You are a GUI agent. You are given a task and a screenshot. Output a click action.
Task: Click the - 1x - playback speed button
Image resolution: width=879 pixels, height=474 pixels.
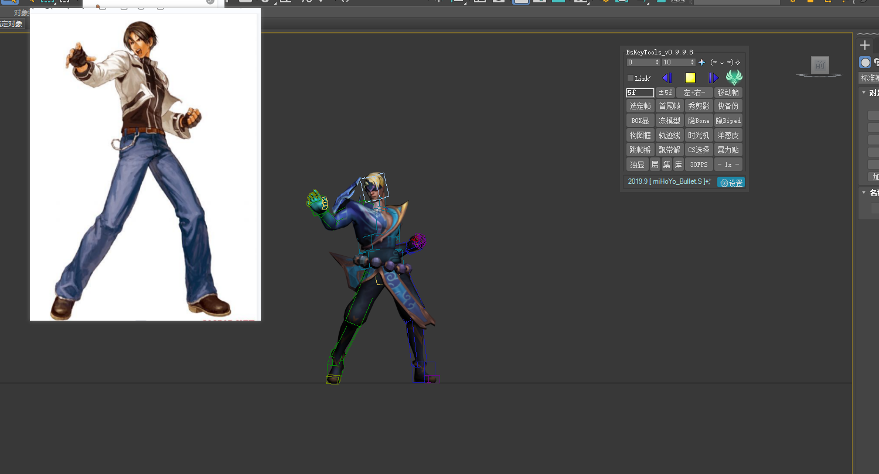[x=728, y=164]
